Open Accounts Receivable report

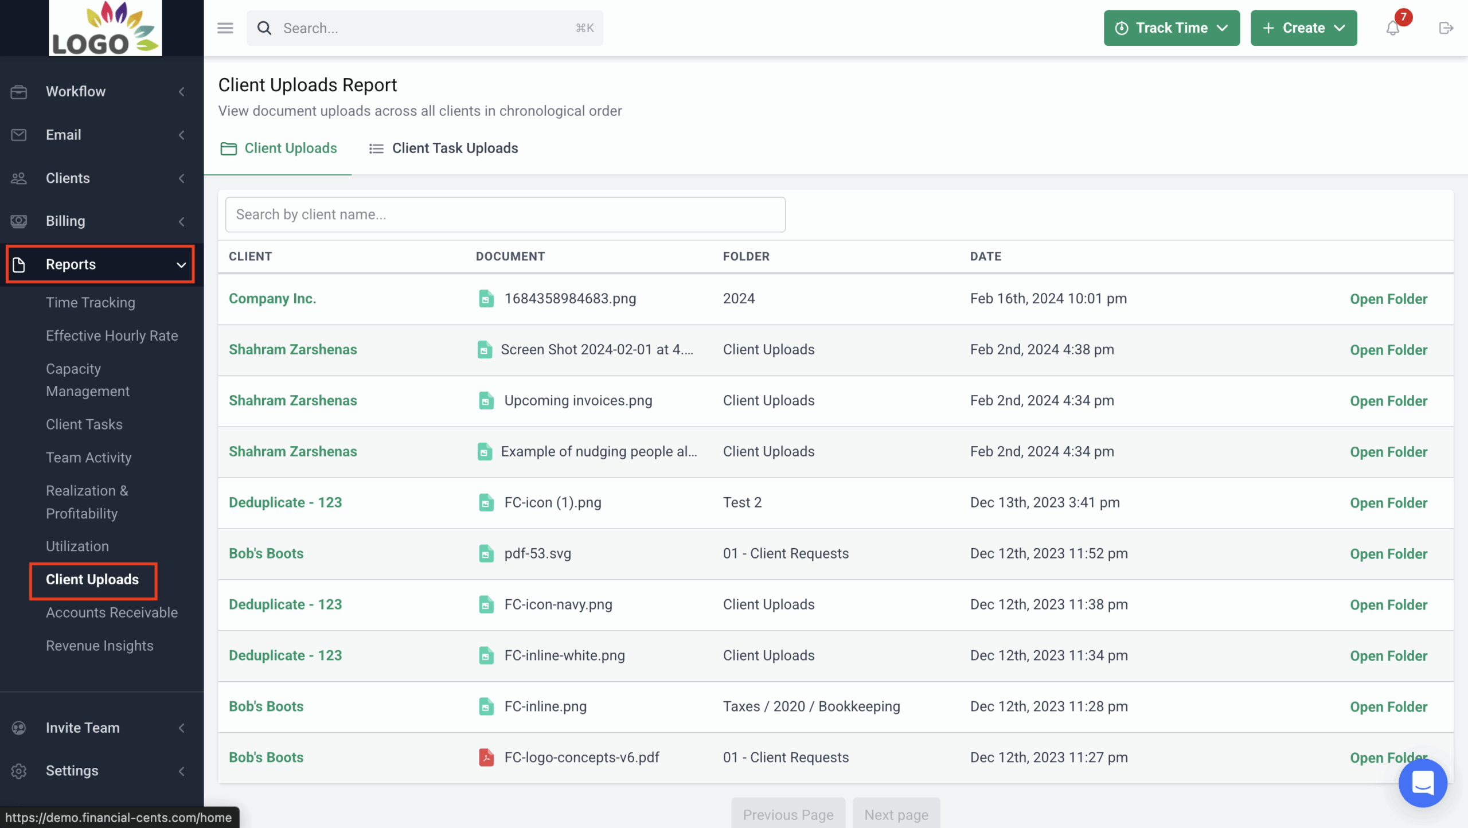[112, 613]
